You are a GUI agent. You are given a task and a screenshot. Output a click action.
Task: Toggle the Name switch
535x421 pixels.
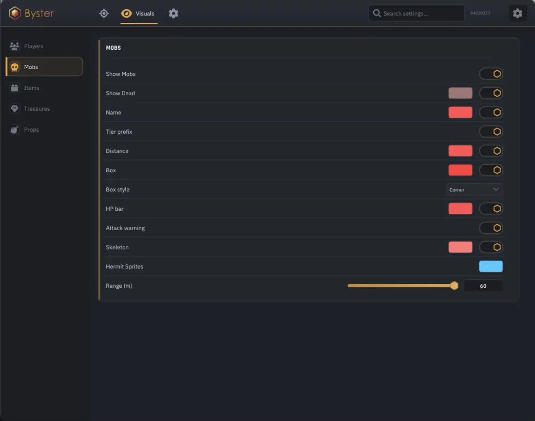pos(491,112)
